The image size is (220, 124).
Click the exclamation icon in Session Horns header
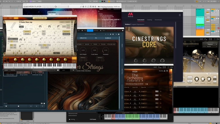(215, 39)
